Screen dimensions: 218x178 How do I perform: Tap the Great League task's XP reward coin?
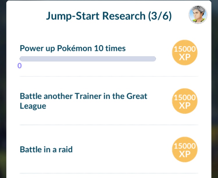point(185,101)
